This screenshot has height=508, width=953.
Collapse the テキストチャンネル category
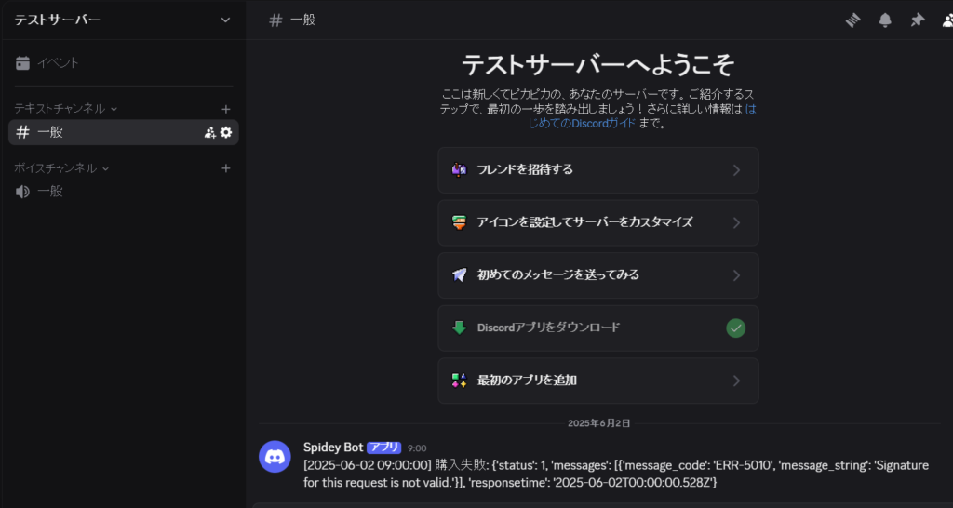pyautogui.click(x=66, y=109)
